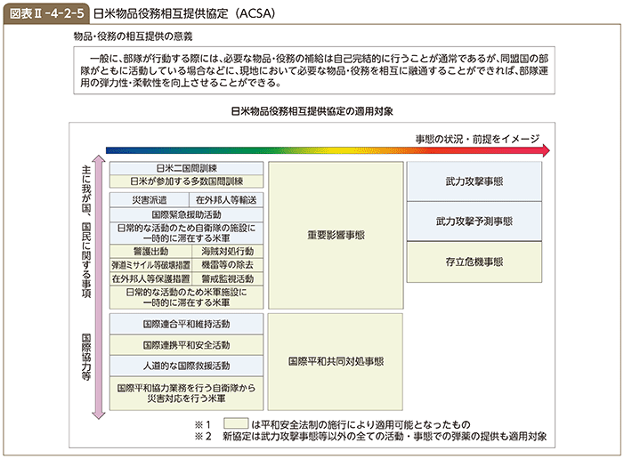The height and width of the screenshot is (459, 624).
Task: Select the 弾道ミサイル等破壊措置 cell
Action: pos(150,265)
